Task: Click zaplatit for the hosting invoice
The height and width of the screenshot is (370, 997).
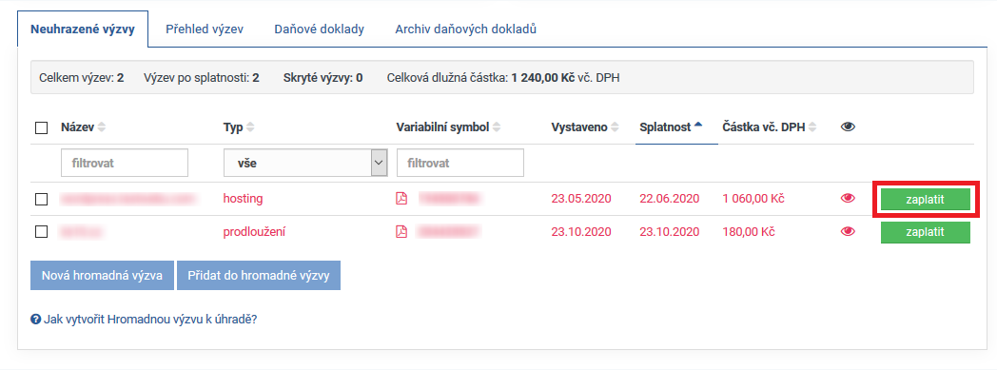Action: click(x=925, y=199)
